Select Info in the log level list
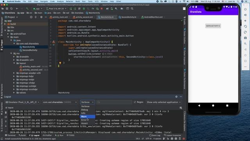250x141 pixels. click(87, 113)
